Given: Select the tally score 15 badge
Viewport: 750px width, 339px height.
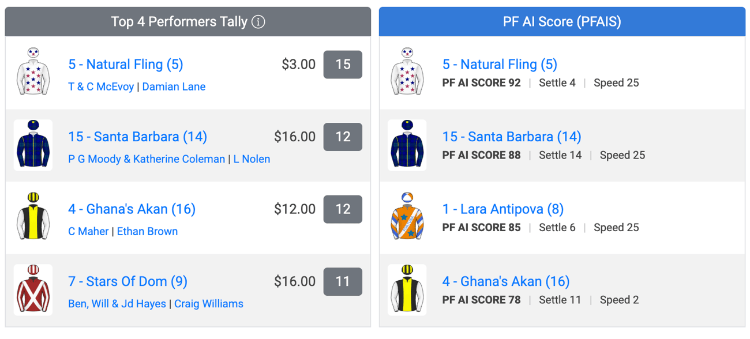Looking at the screenshot, I should click(x=343, y=65).
